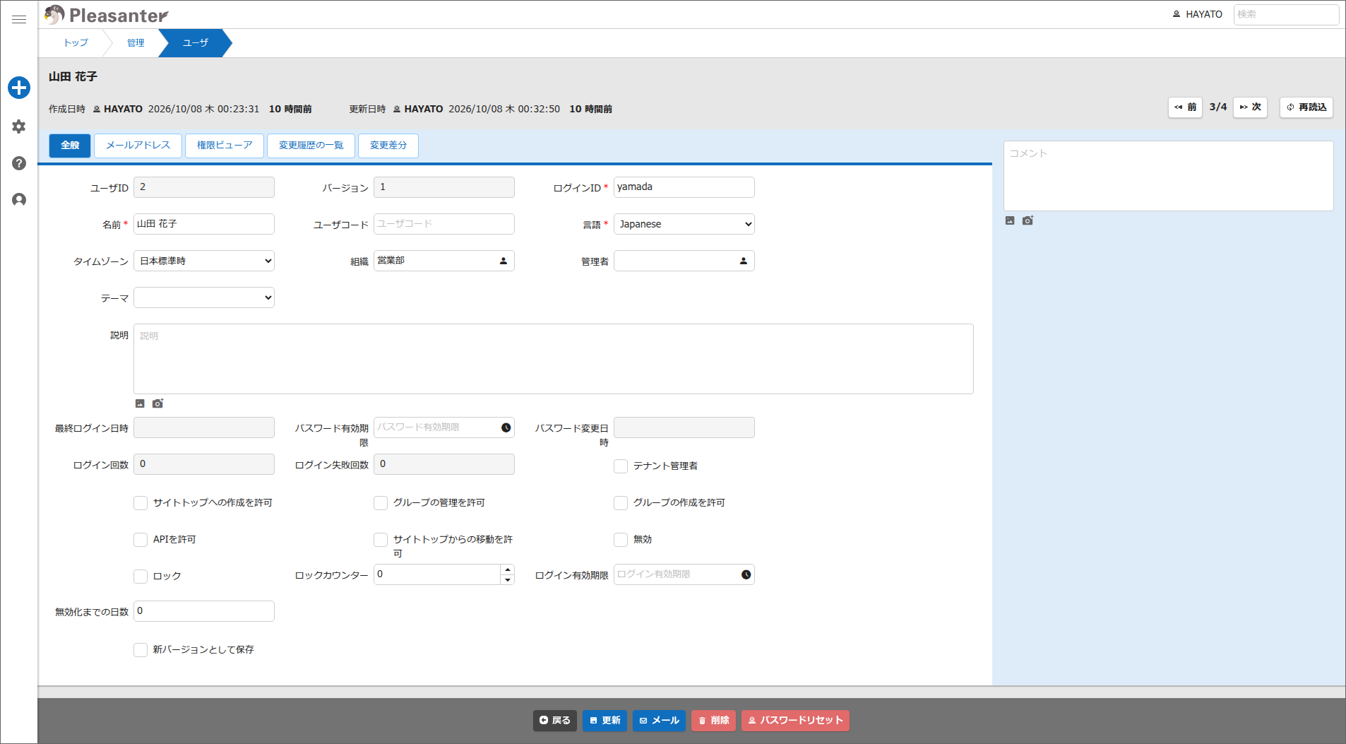Enable the APIを許可 checkbox
This screenshot has width=1346, height=744.
141,540
